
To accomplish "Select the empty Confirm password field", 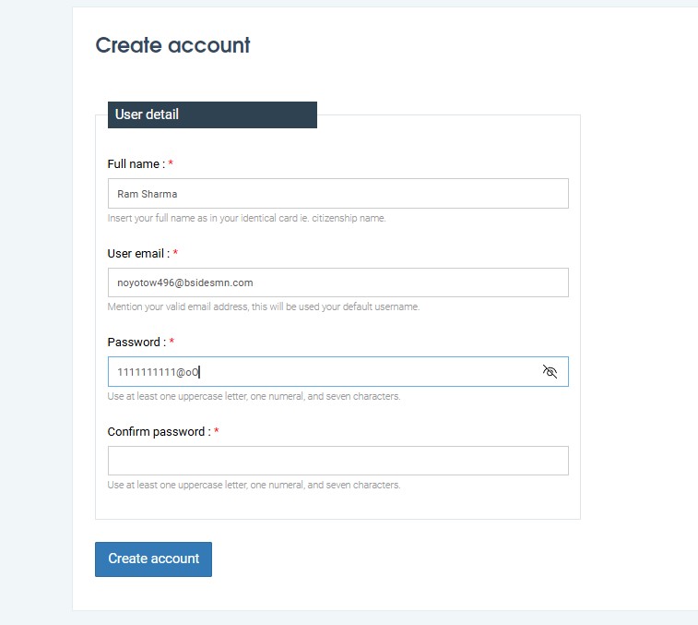I will [337, 461].
